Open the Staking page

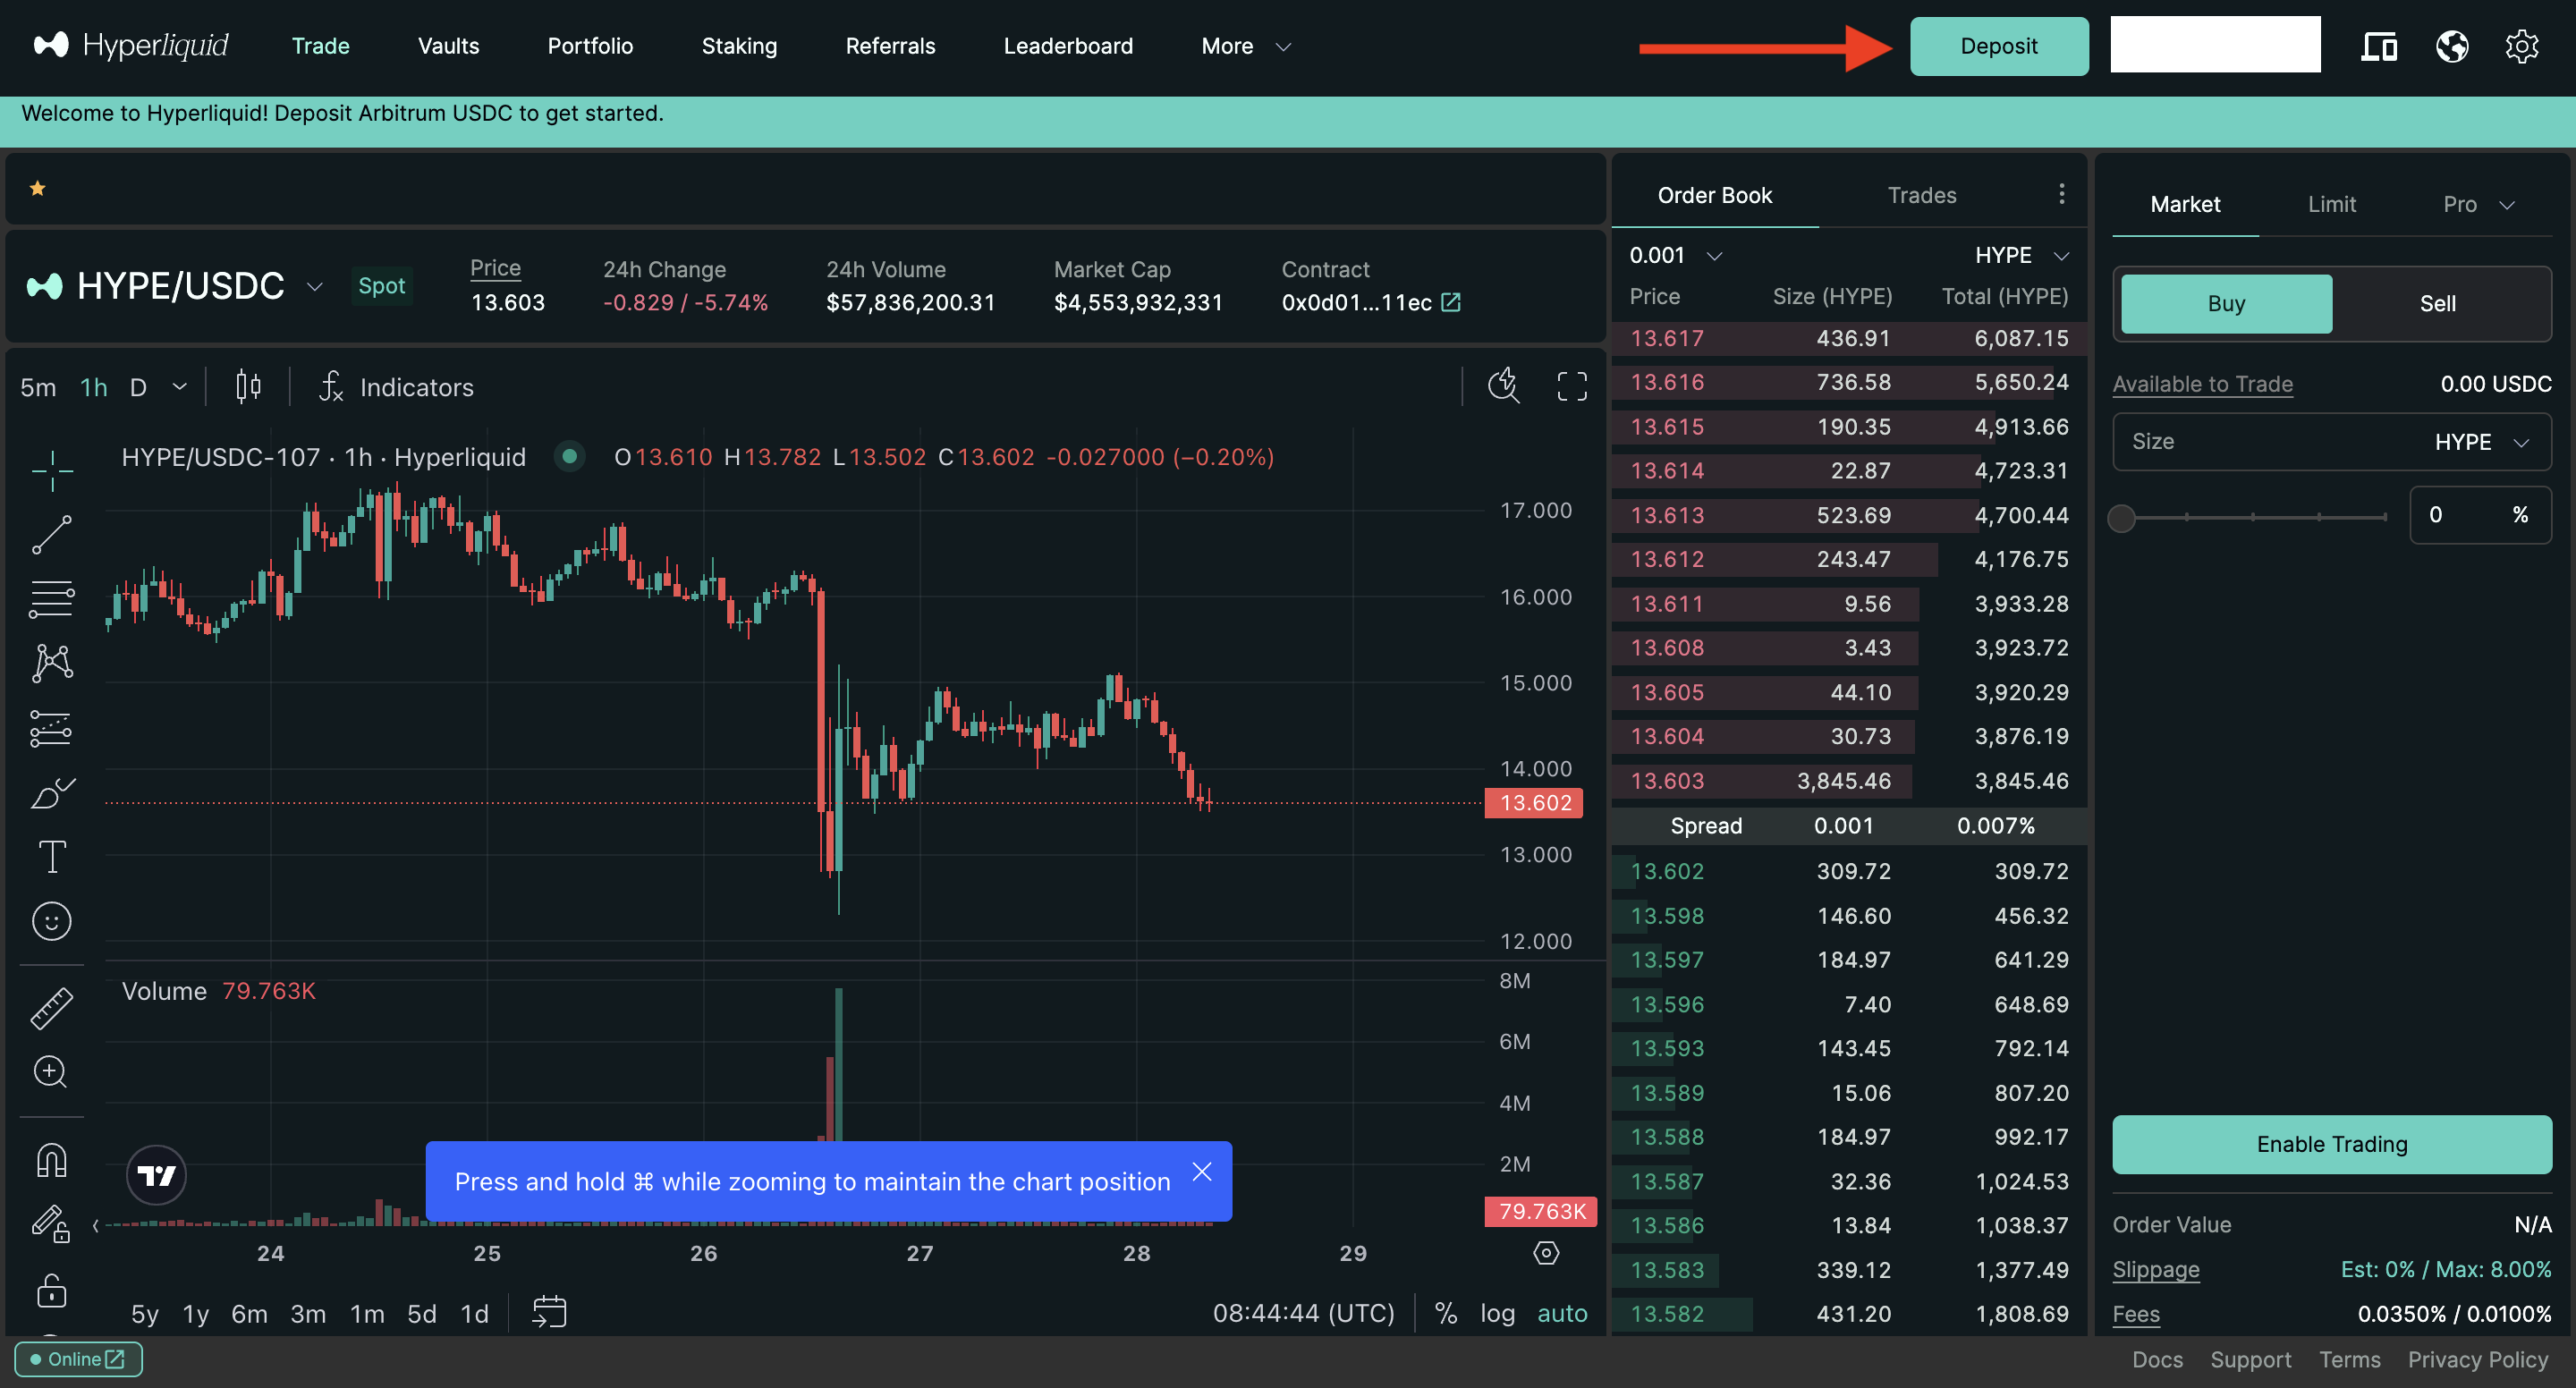[739, 46]
